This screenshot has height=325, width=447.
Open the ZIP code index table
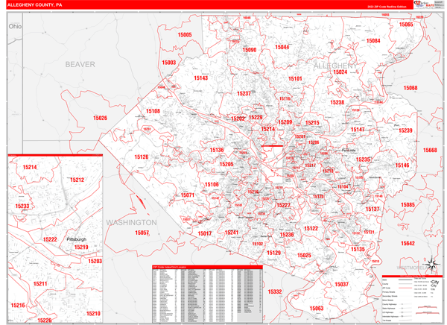point(207,293)
